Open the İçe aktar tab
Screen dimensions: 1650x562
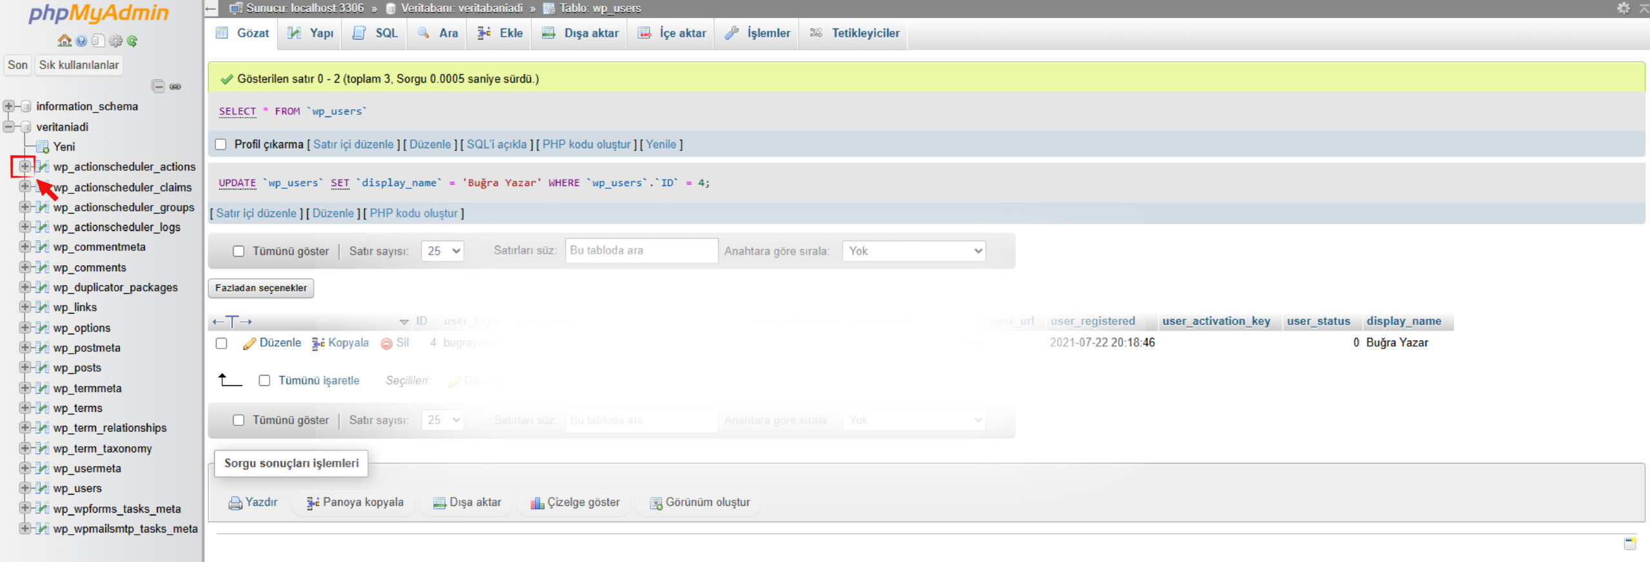pos(672,33)
